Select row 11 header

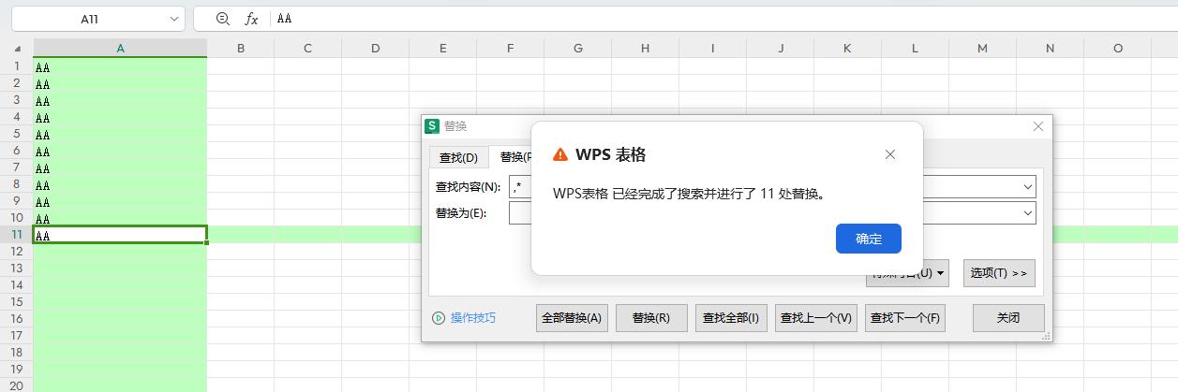coord(17,235)
